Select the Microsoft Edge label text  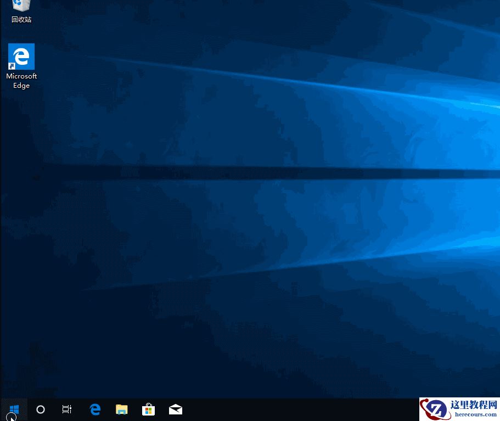pyautogui.click(x=21, y=81)
